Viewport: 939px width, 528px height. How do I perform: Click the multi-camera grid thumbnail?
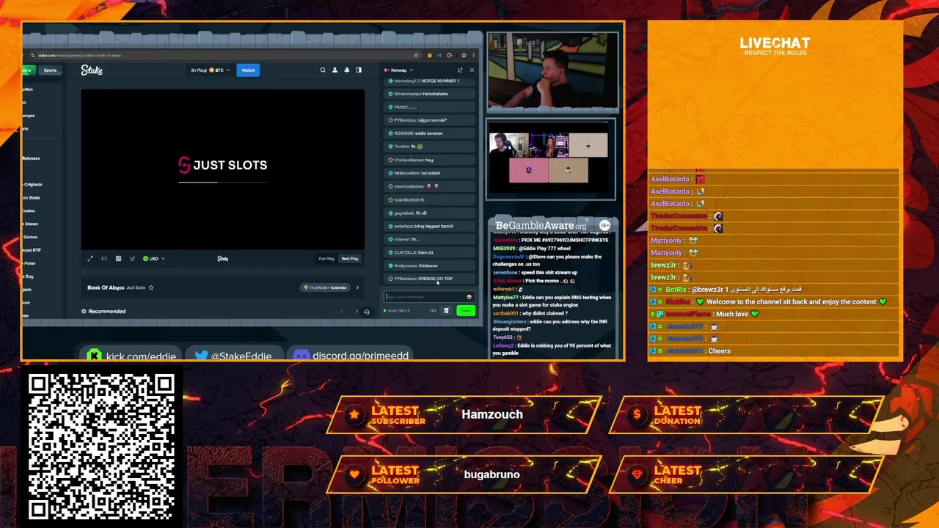[552, 158]
